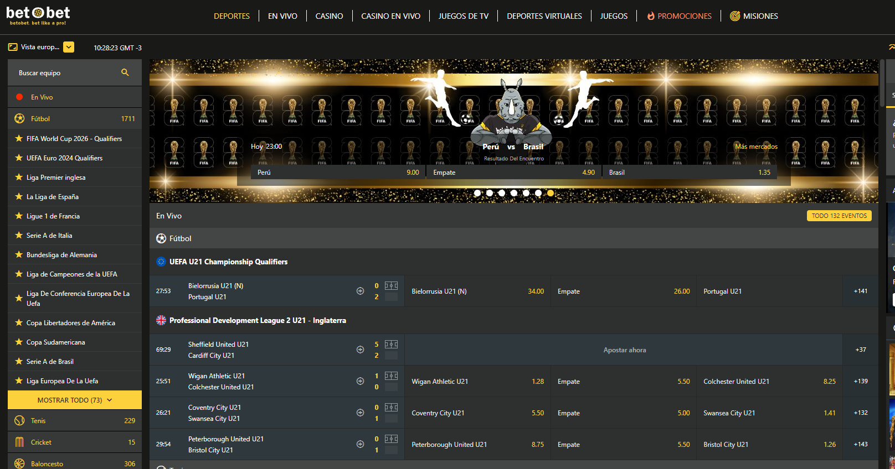This screenshot has height=469, width=895.
Task: Open the Misiones target icon
Action: coord(735,16)
